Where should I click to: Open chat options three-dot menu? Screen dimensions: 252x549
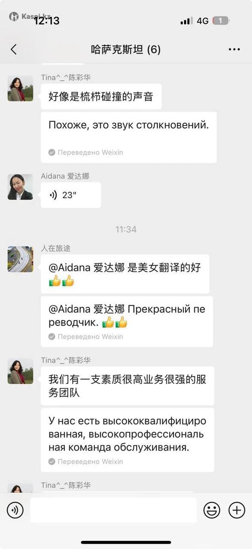pyautogui.click(x=234, y=49)
